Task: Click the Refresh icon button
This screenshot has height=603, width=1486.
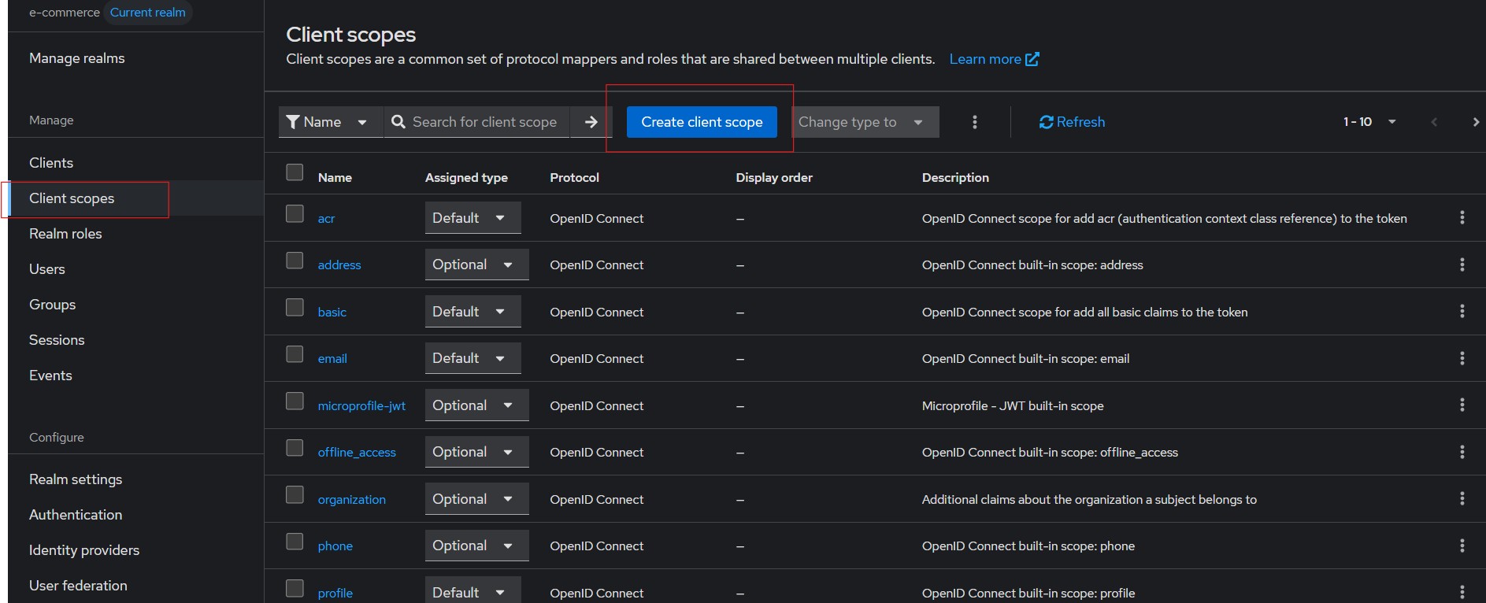Action: tap(1046, 122)
